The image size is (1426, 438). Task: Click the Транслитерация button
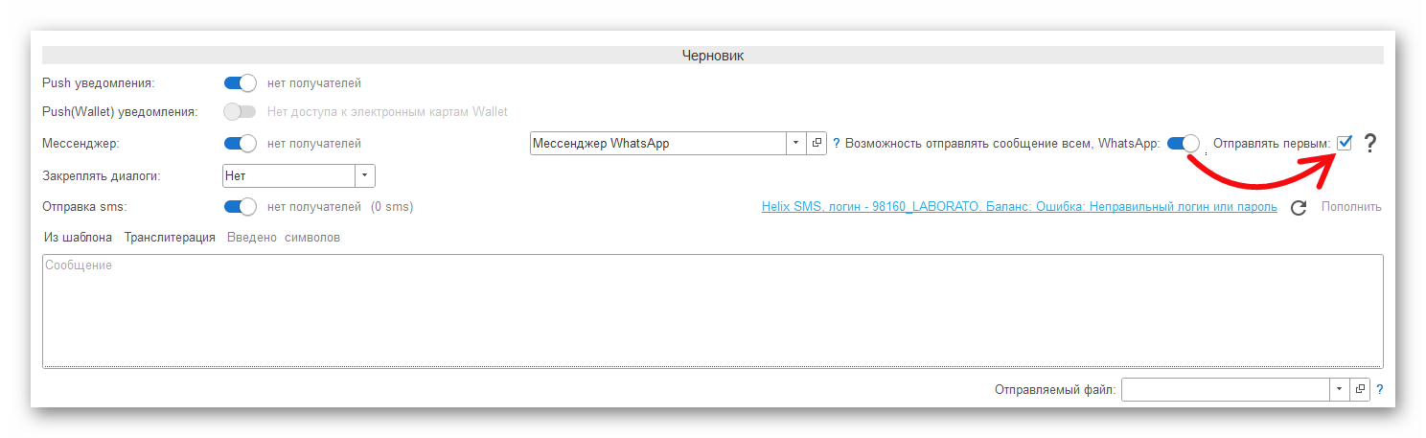point(170,238)
